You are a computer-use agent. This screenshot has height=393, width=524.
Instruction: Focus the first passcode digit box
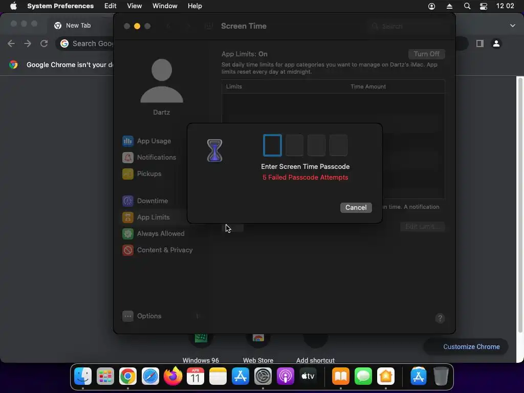coord(272,145)
